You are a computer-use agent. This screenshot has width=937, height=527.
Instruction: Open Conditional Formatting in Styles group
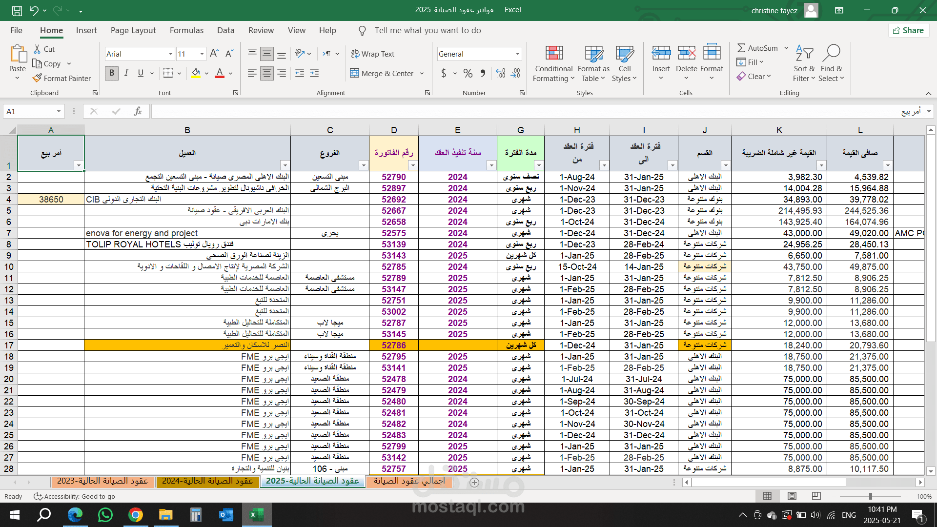(x=553, y=64)
